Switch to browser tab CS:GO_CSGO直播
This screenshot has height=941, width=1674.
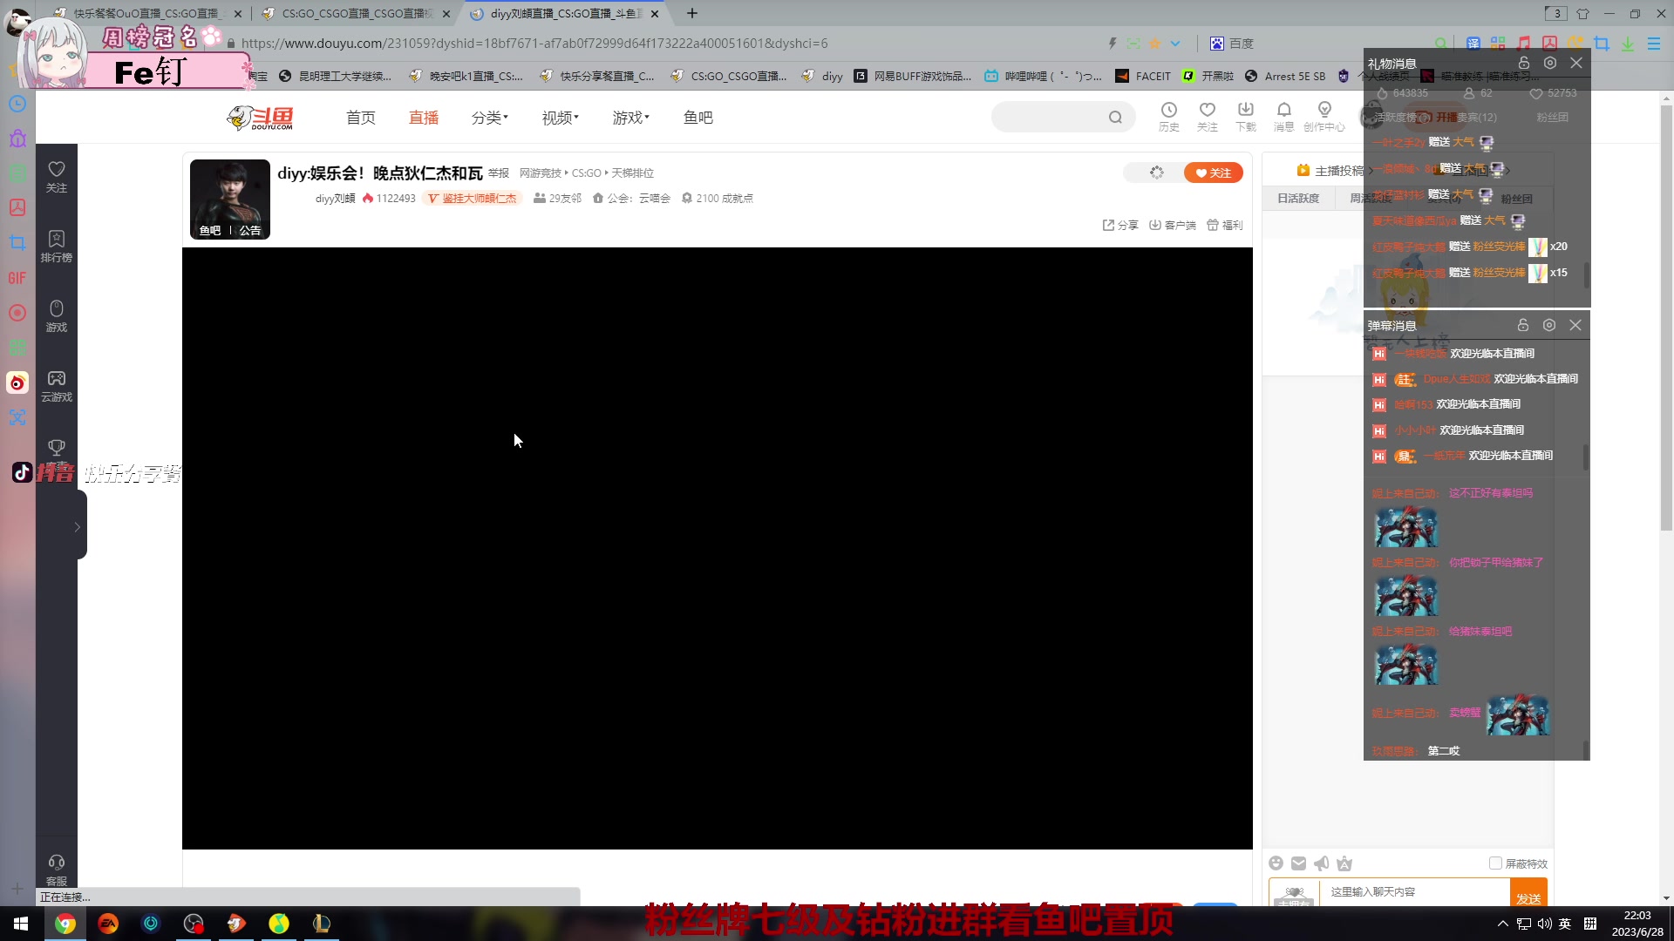357,14
